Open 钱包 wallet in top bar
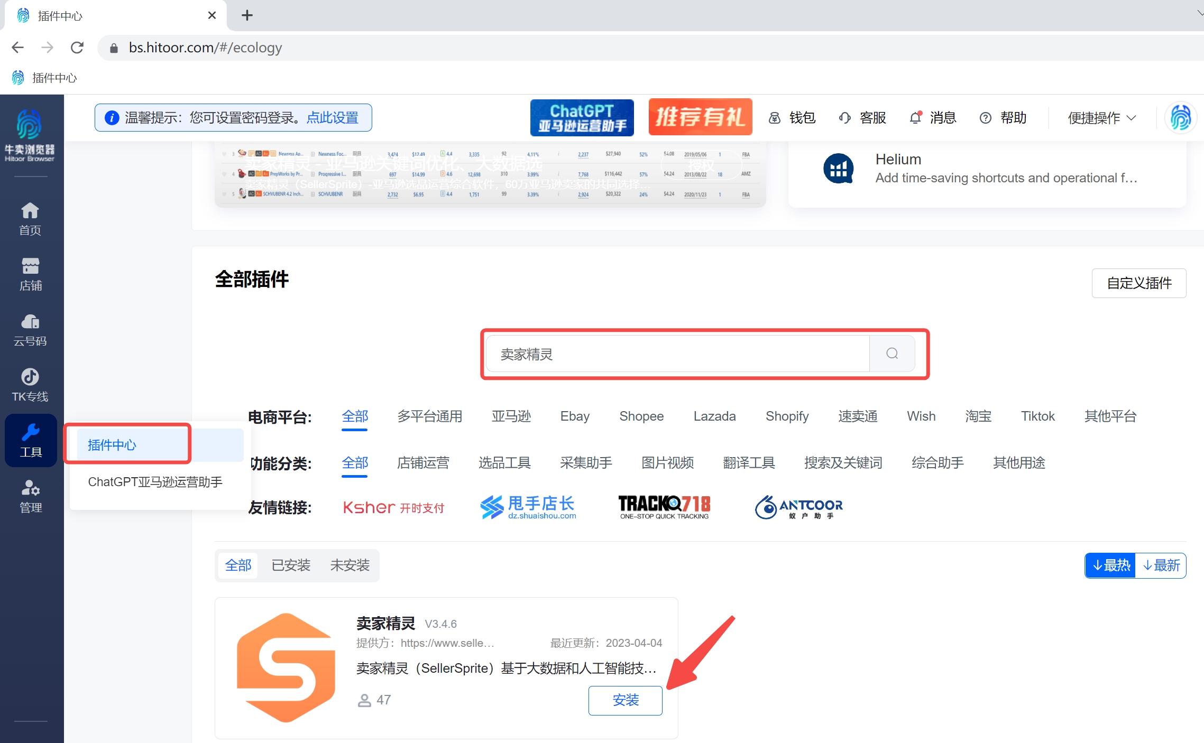The width and height of the screenshot is (1204, 743). 793,118
